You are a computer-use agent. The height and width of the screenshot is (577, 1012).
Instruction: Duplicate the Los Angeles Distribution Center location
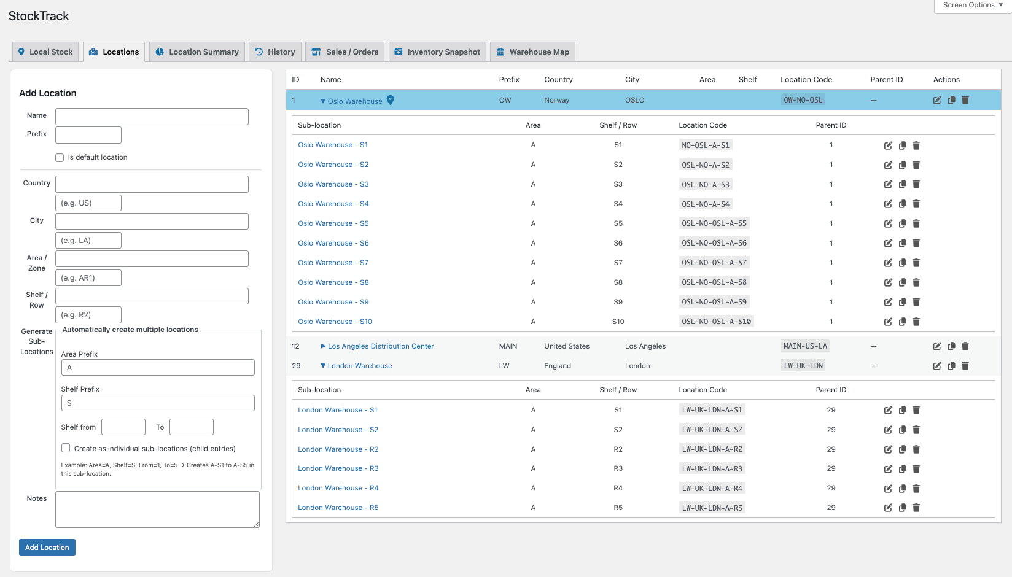tap(951, 346)
